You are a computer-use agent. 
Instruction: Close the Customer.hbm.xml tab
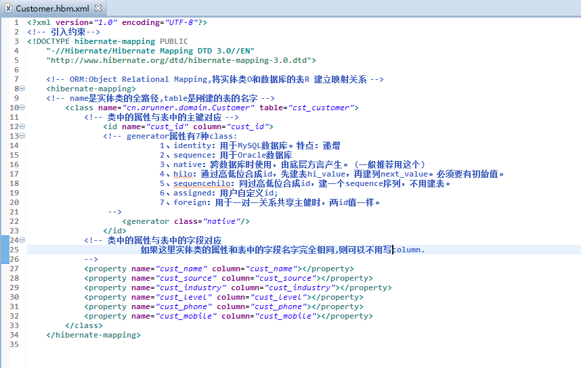(98, 7)
